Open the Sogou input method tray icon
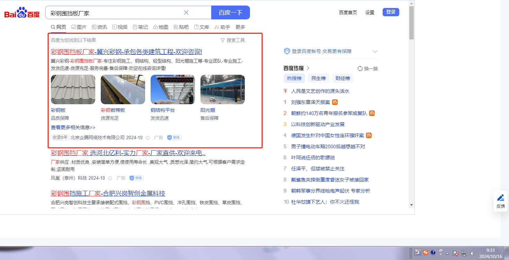This screenshot has height=260, width=509. [x=425, y=252]
